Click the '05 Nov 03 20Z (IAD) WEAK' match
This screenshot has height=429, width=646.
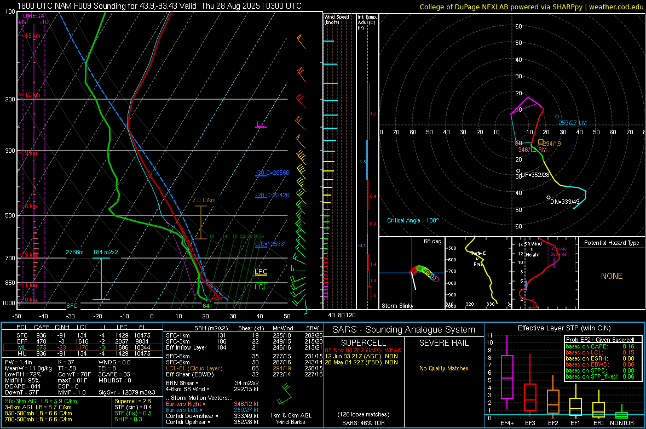363,350
